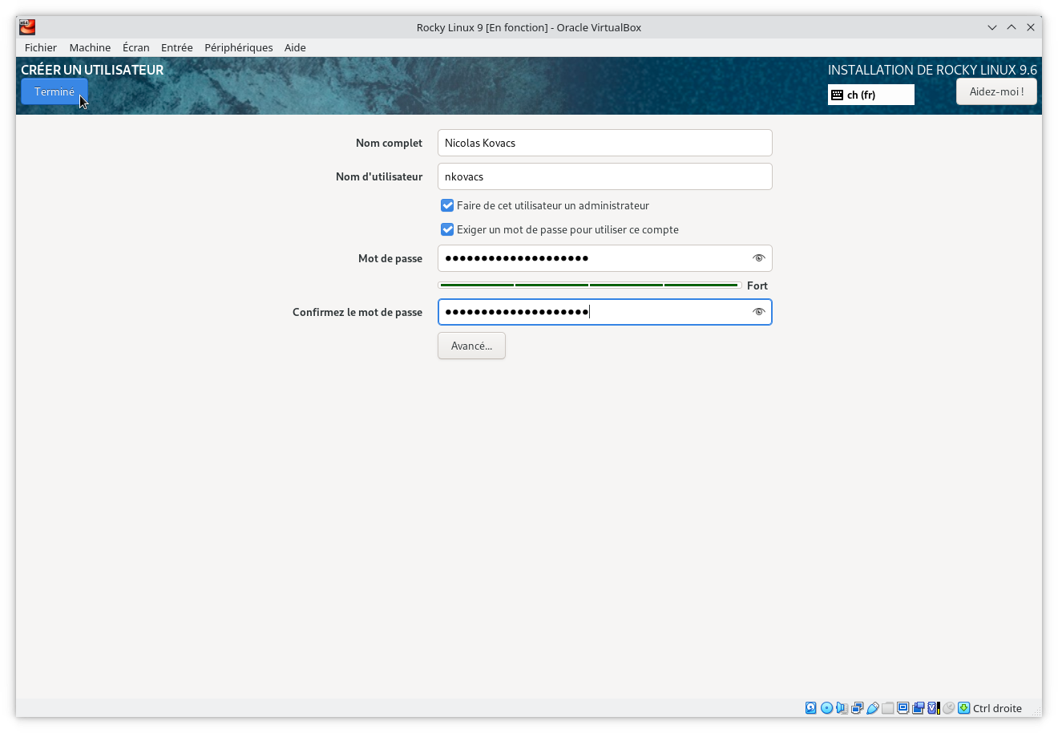The height and width of the screenshot is (733, 1058).
Task: Click the shared folders status icon
Action: pyautogui.click(x=887, y=708)
